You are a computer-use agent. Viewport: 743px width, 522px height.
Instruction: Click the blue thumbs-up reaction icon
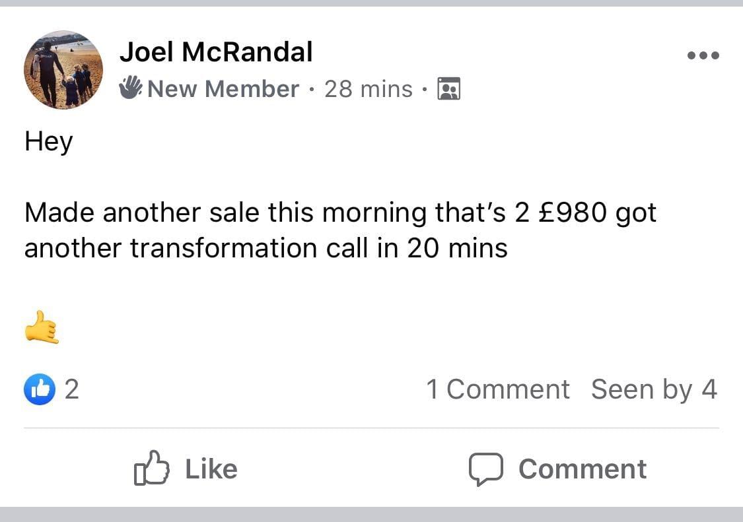(x=39, y=389)
